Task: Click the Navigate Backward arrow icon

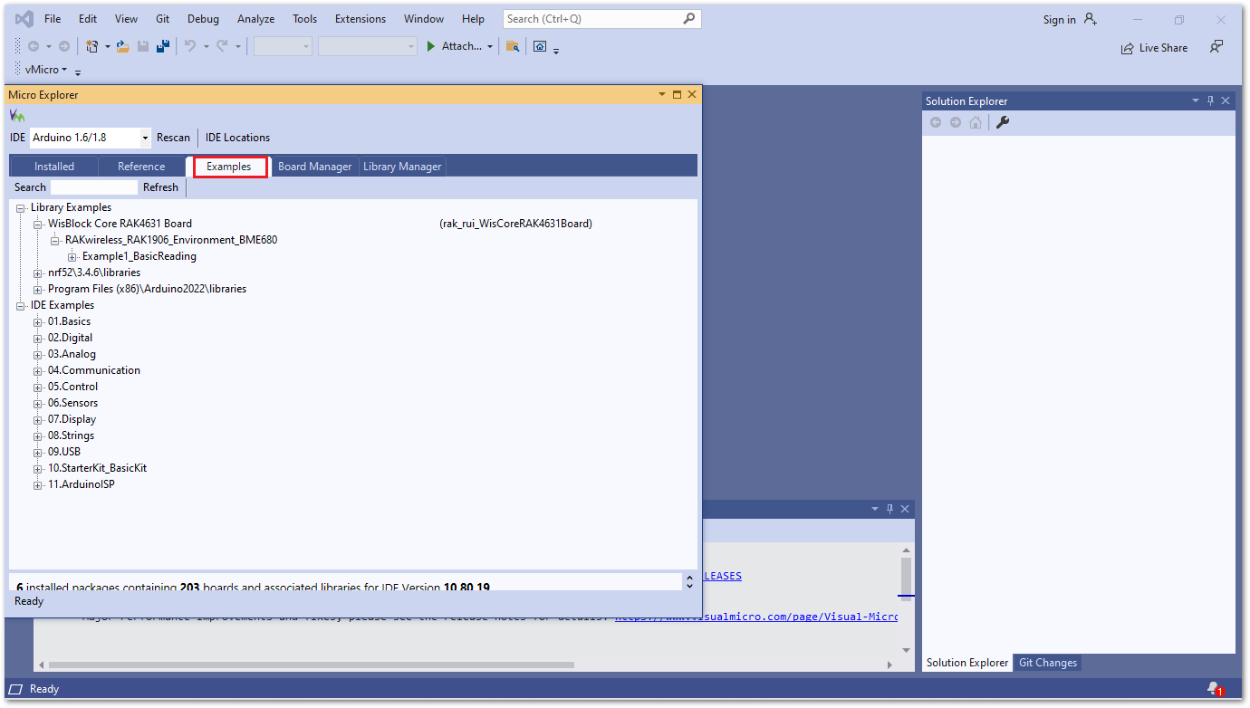Action: pos(34,46)
